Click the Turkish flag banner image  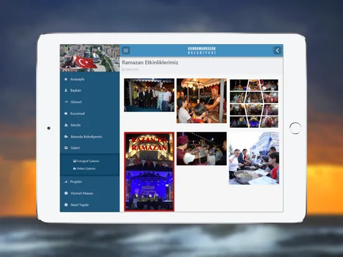[x=89, y=58]
